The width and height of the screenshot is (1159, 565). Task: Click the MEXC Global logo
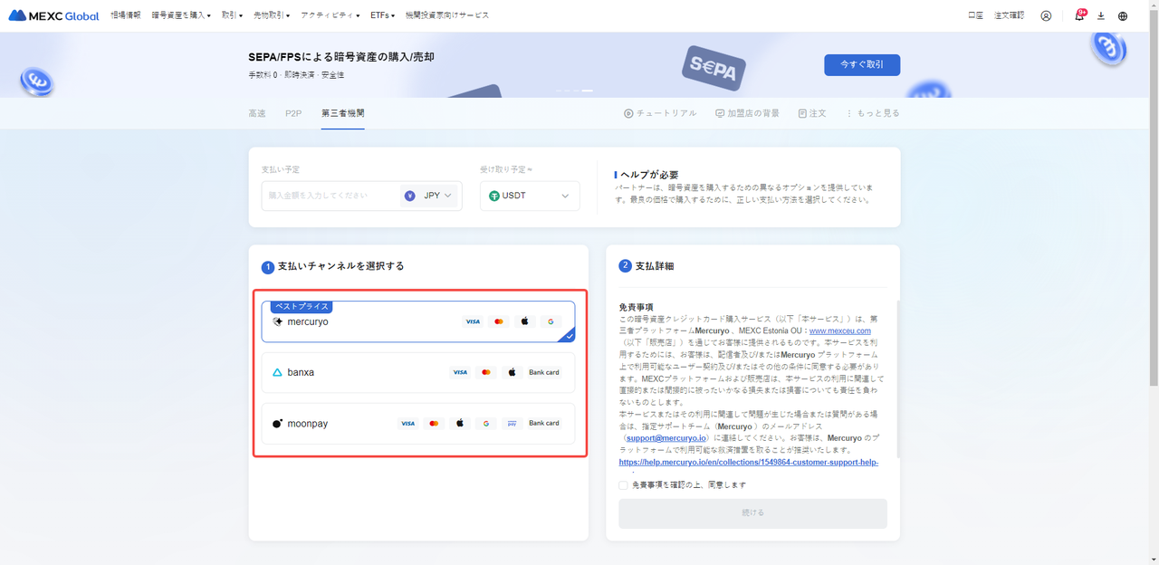pos(53,15)
